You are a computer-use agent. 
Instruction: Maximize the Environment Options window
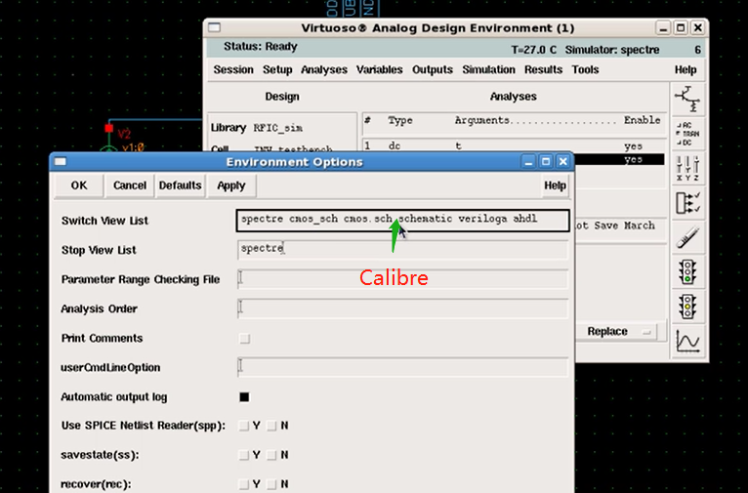coord(546,162)
